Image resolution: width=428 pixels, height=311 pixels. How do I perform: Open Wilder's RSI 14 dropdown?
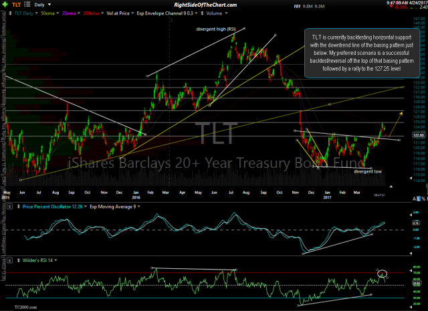click(56, 260)
